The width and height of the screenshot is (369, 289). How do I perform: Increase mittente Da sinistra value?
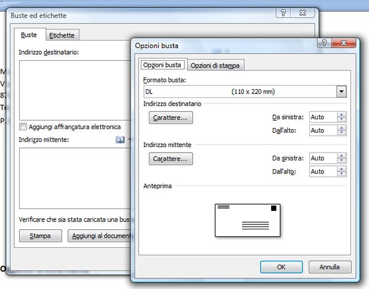pos(341,156)
